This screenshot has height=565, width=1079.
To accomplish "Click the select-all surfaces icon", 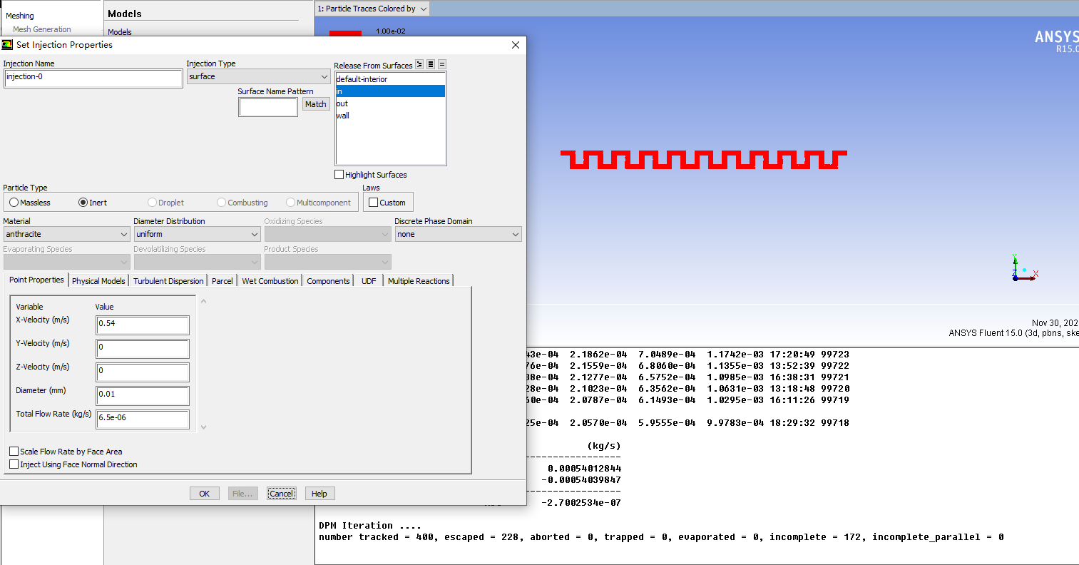I will click(431, 65).
